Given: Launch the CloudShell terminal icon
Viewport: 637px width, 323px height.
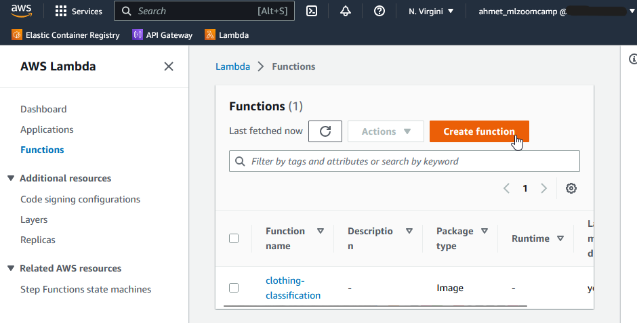Looking at the screenshot, I should click(312, 11).
